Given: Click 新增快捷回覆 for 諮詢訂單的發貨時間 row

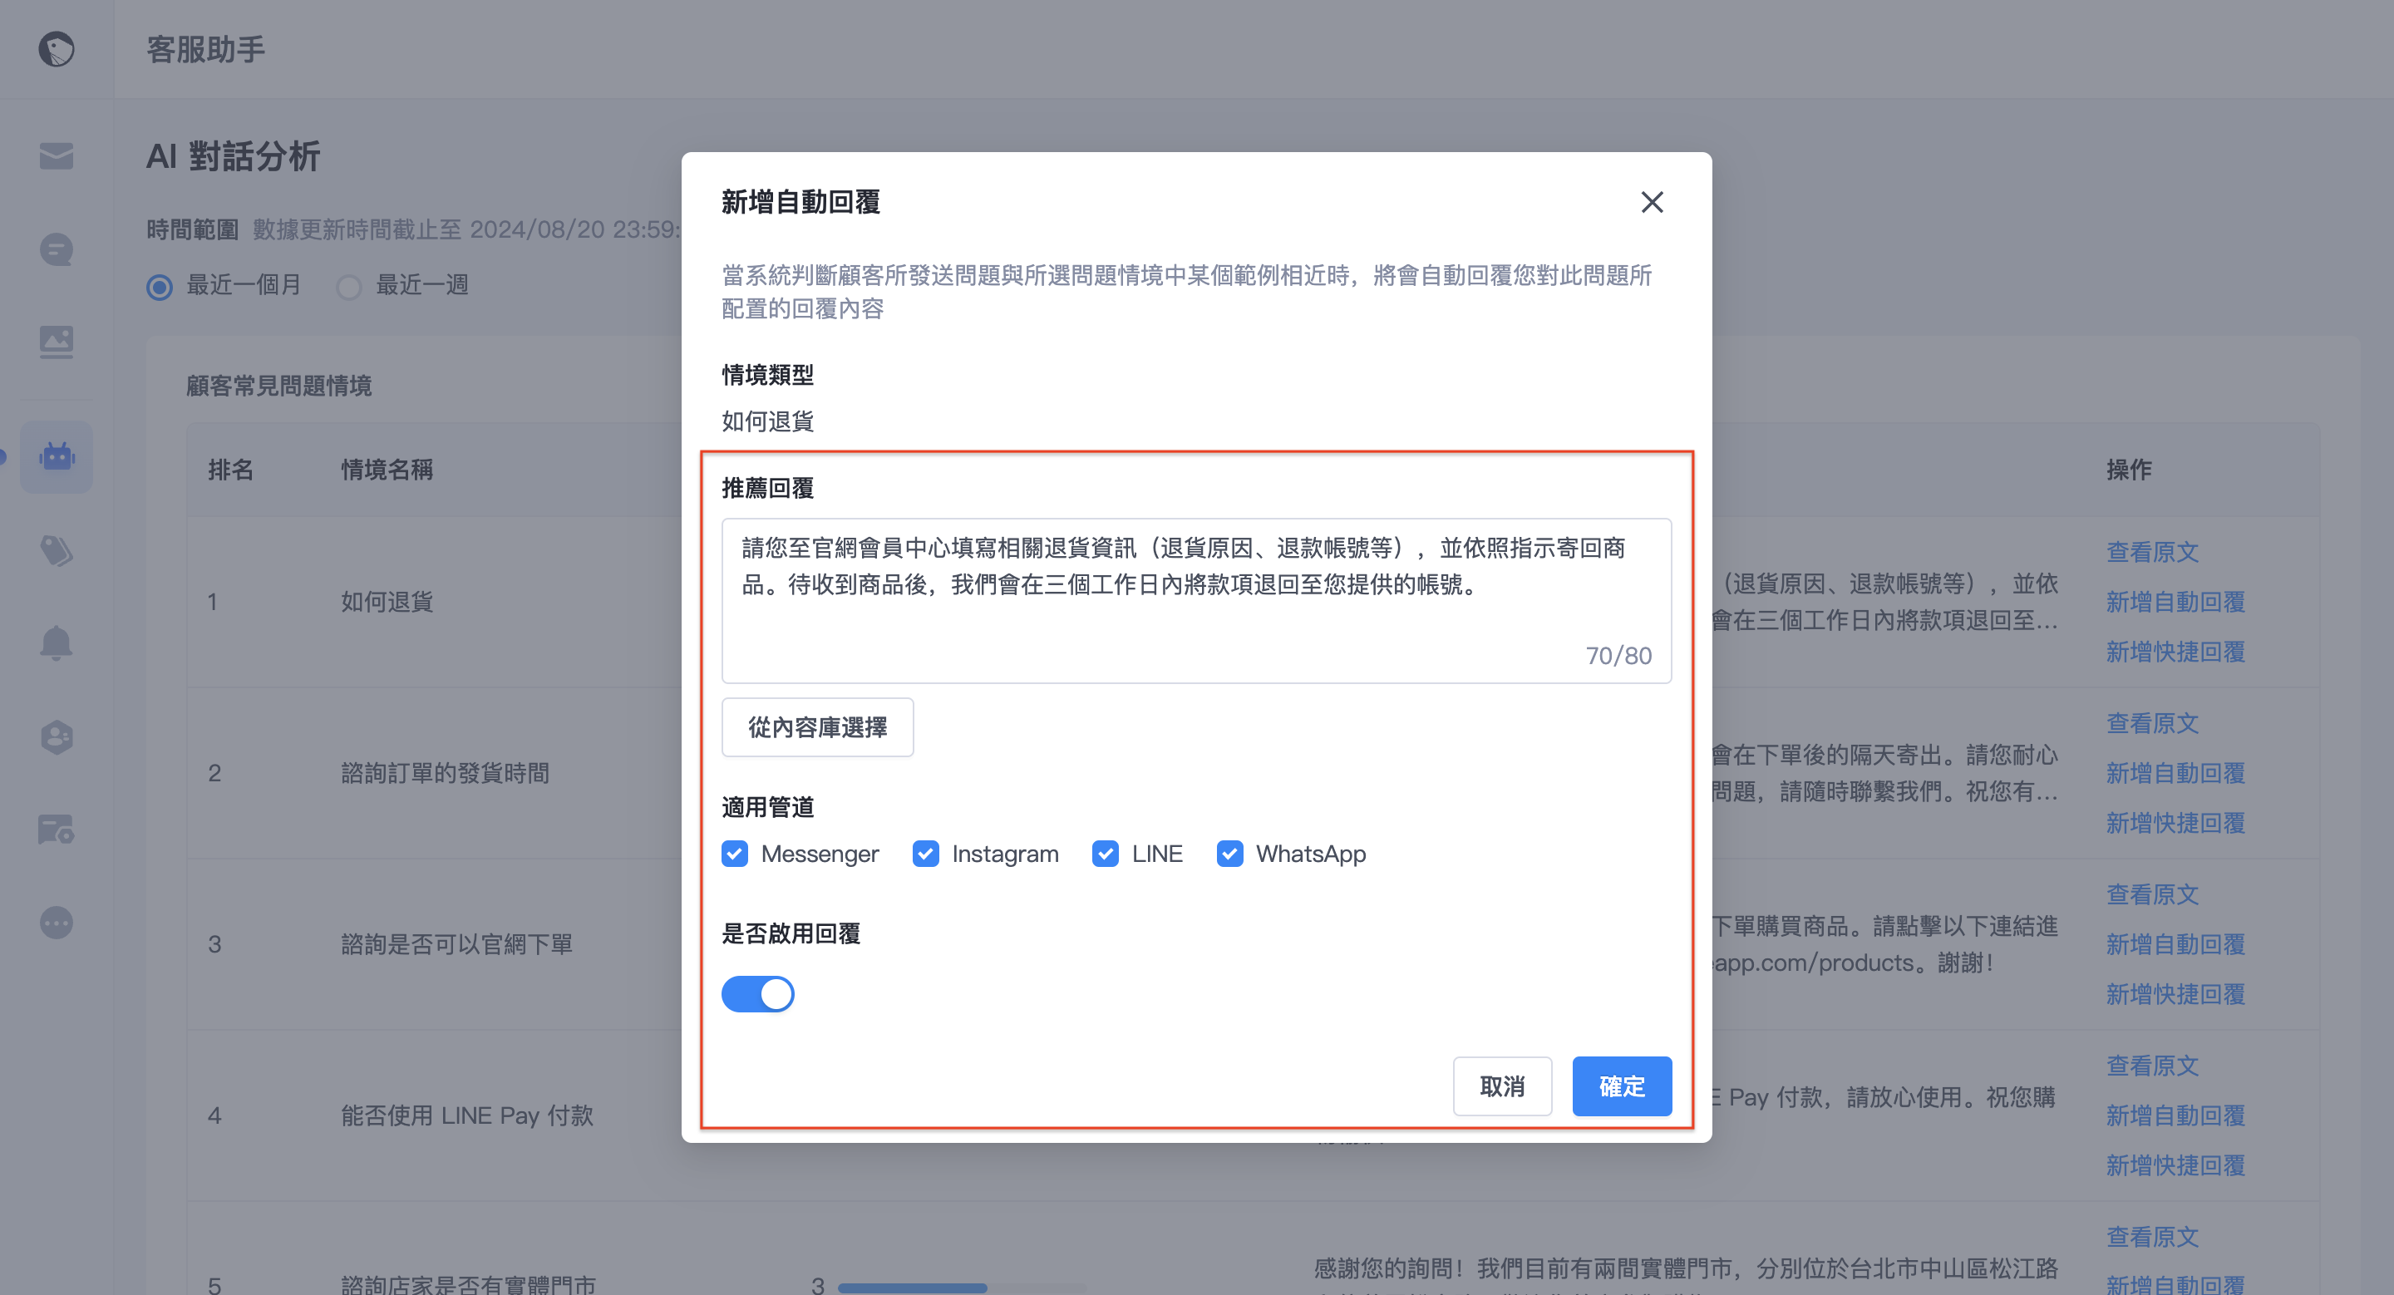Looking at the screenshot, I should (2175, 823).
